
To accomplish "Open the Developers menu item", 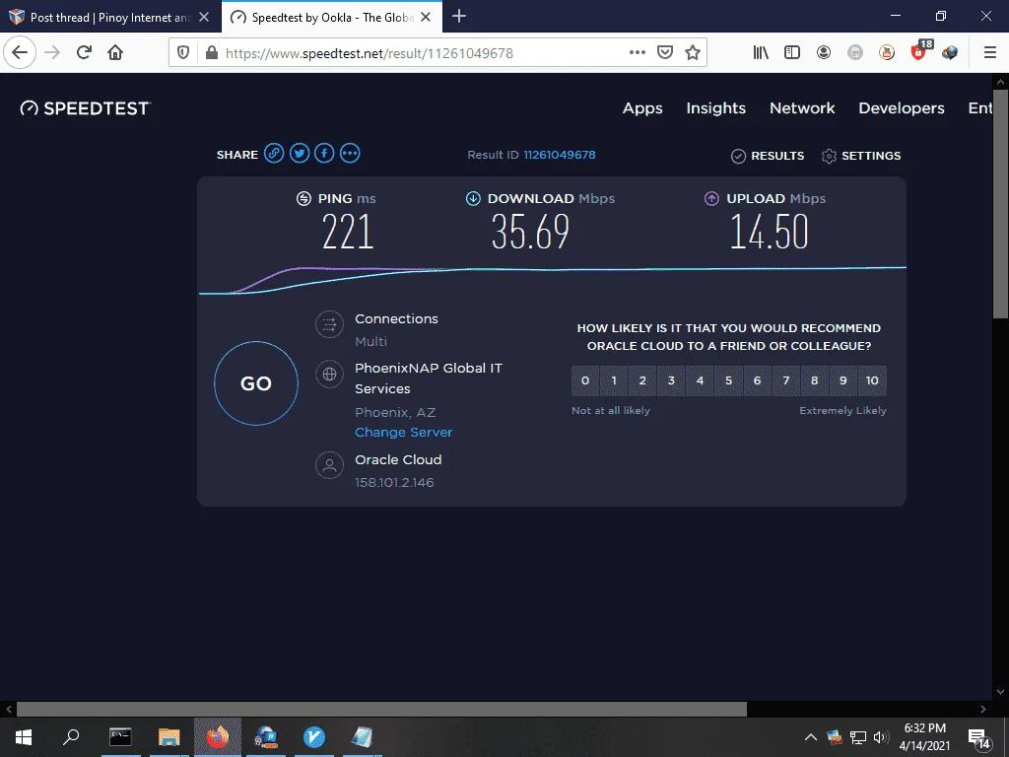I will [x=902, y=108].
